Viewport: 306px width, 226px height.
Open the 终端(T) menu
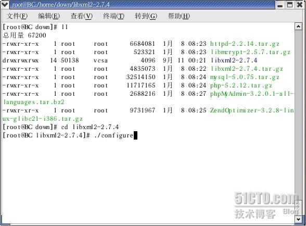pyautogui.click(x=113, y=16)
